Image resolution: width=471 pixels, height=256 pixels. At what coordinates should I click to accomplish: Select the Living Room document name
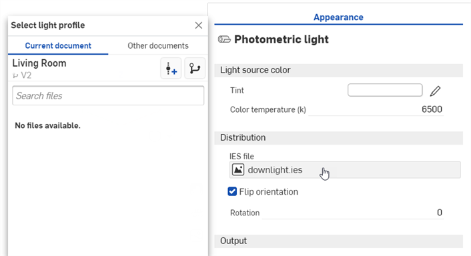pos(39,63)
